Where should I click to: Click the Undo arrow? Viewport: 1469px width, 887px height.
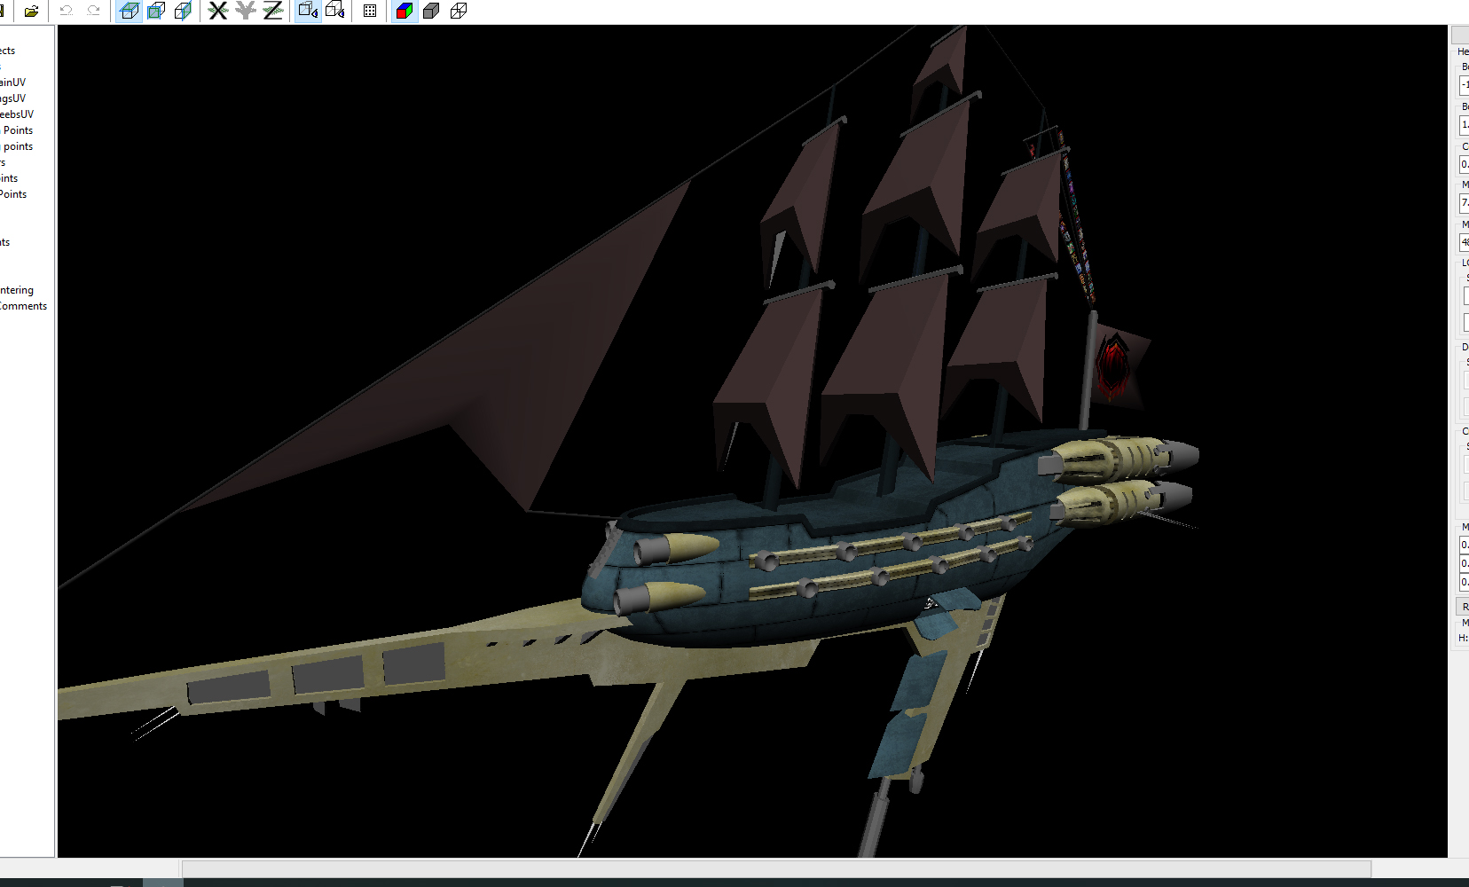point(66,11)
